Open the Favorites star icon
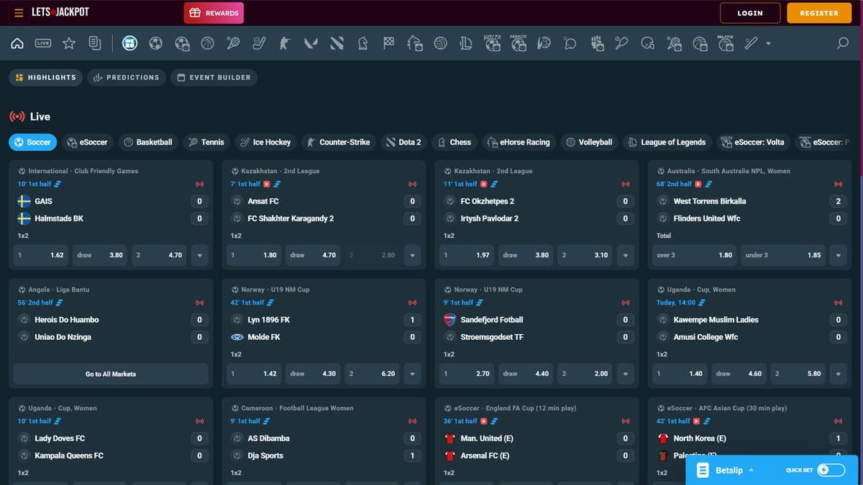This screenshot has height=485, width=863. tap(69, 44)
